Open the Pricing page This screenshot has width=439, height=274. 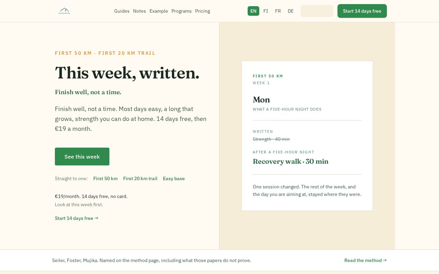(x=203, y=11)
